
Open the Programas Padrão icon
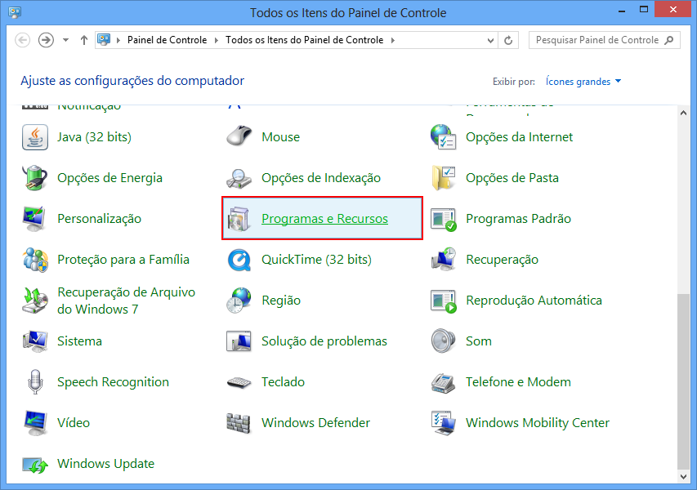click(443, 219)
